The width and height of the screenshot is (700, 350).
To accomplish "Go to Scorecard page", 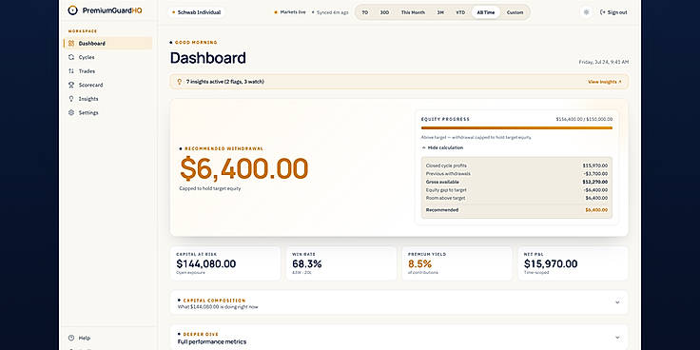I will pos(108,85).
